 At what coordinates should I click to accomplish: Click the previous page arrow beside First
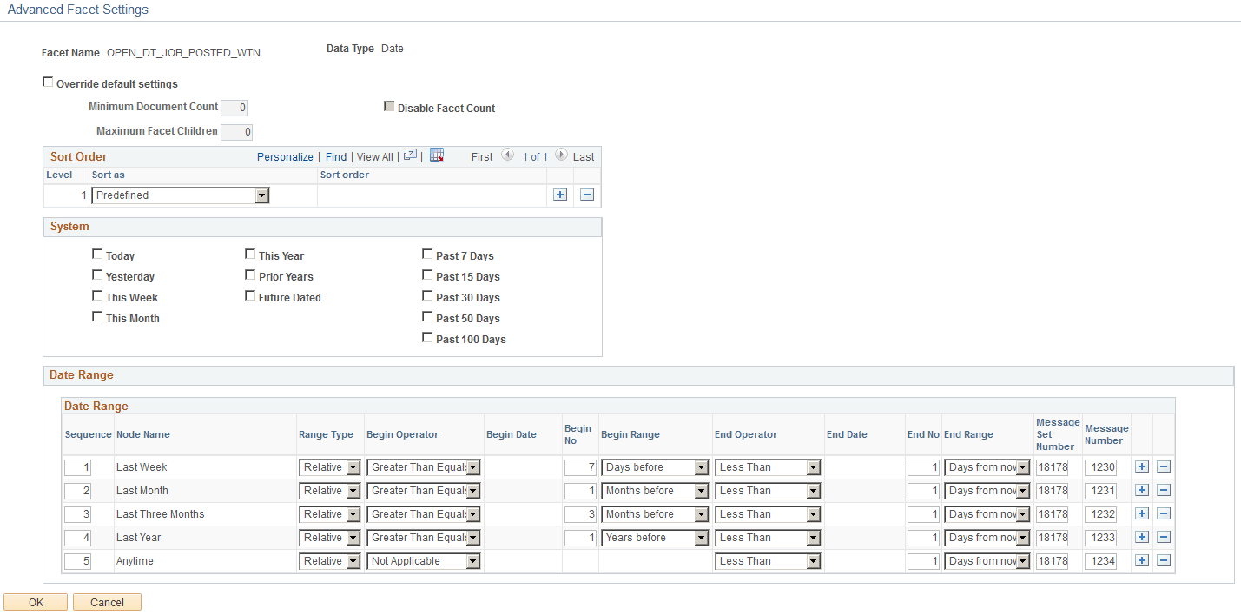coord(507,155)
